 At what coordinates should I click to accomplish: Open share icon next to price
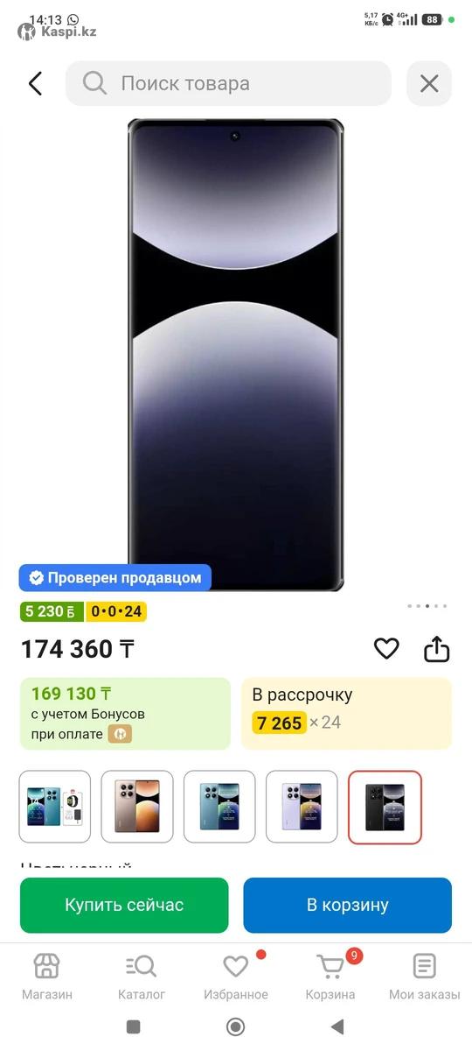coord(437,648)
